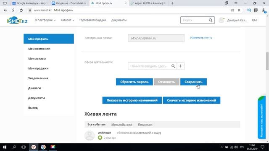Open the Windows notification center
This screenshot has height=151, width=269.
[262, 147]
